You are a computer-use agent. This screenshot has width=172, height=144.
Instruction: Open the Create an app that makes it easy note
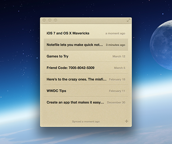click(86, 102)
